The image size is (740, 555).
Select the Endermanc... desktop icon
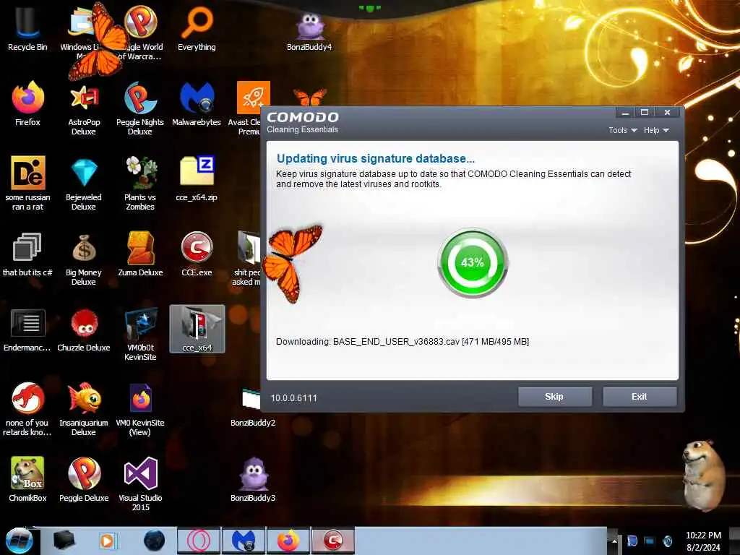(27, 330)
